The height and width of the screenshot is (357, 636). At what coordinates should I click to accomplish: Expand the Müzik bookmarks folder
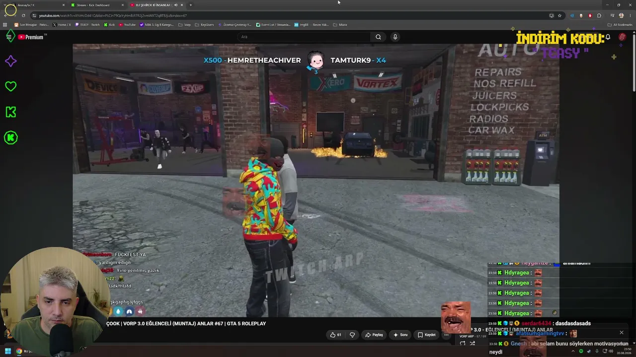tap(340, 24)
